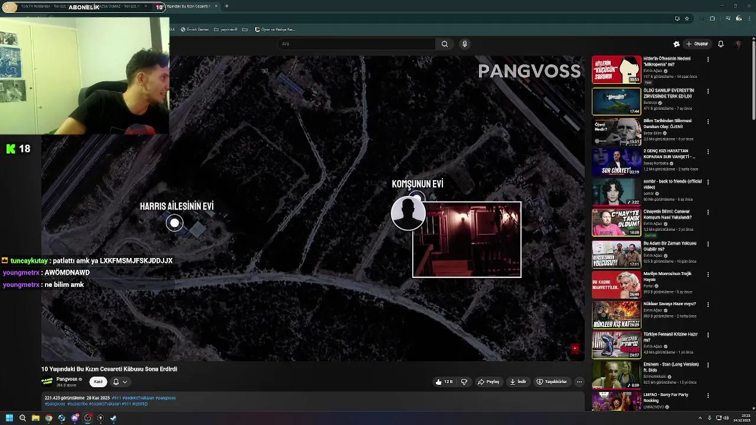756x425 pixels.
Task: Click the #dedektifvakaları hashtag link
Action: tap(139, 398)
